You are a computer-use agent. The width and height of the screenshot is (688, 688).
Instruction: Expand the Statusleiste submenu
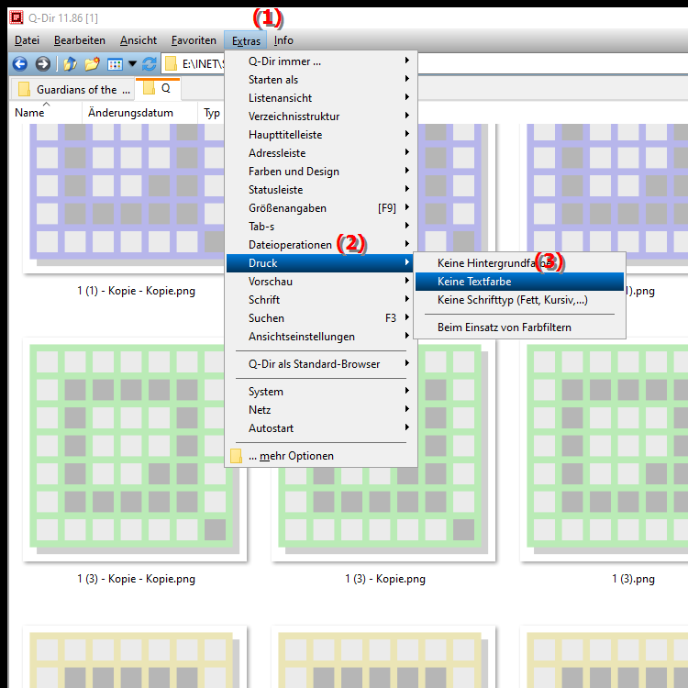(320, 190)
